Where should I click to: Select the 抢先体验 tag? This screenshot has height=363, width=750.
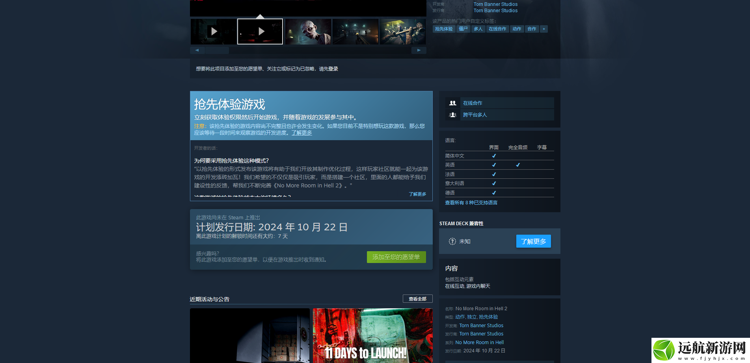[444, 29]
